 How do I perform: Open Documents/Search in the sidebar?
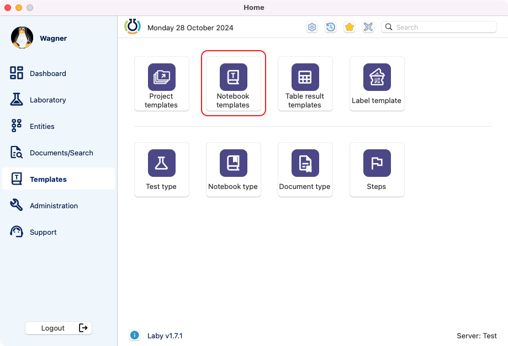pyautogui.click(x=59, y=153)
